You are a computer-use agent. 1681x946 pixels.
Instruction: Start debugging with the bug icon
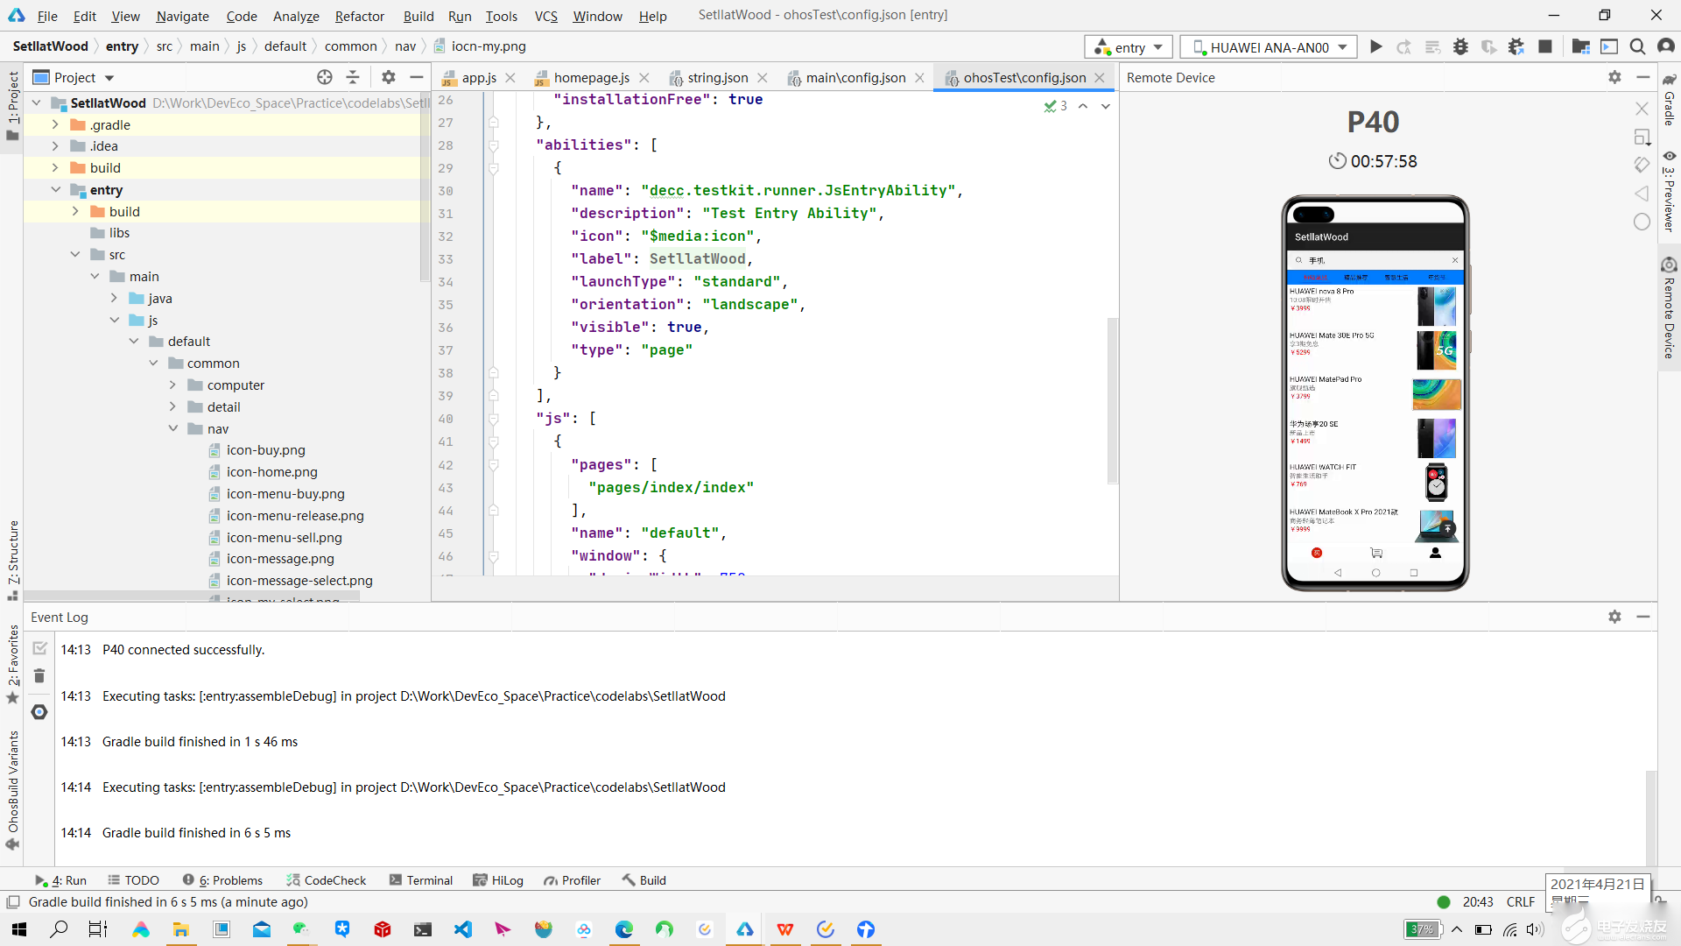1460,46
